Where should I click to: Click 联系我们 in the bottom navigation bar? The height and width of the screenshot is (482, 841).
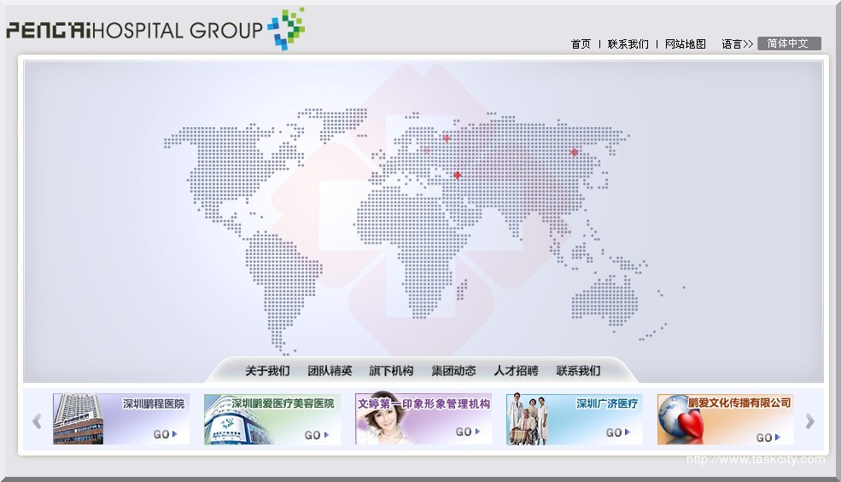(x=578, y=371)
